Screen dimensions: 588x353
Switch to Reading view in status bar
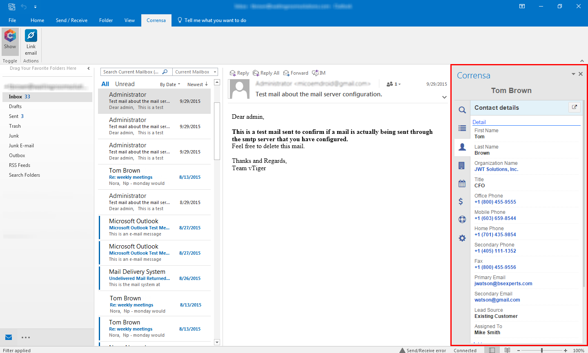click(x=507, y=350)
